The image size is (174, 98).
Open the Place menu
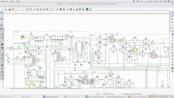pos(14,6)
